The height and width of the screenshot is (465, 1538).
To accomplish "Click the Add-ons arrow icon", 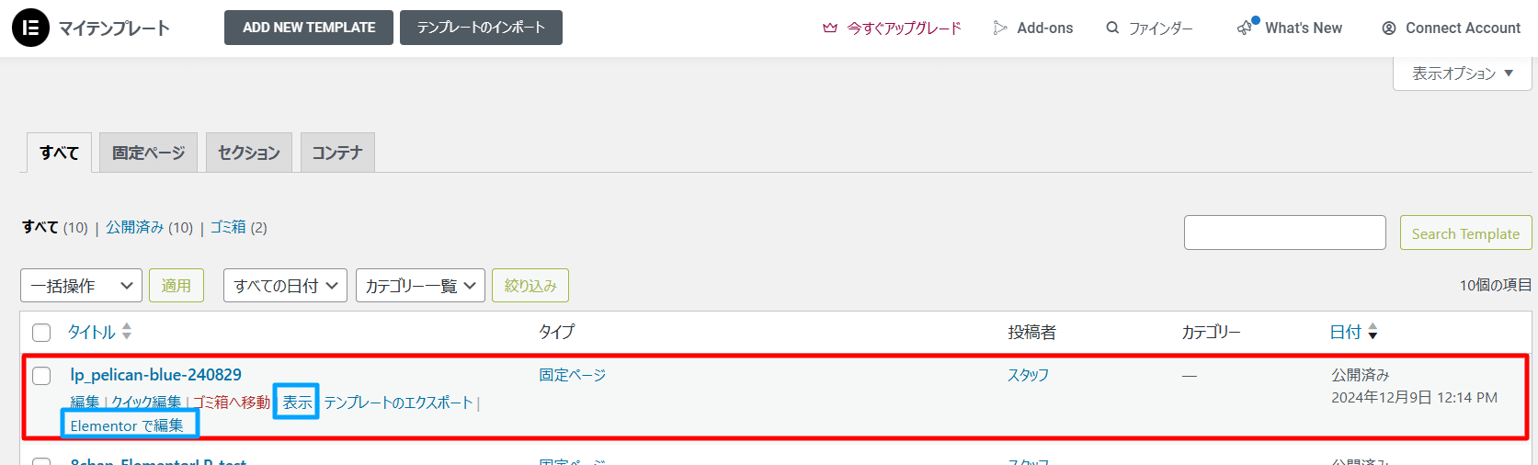I will [1000, 28].
